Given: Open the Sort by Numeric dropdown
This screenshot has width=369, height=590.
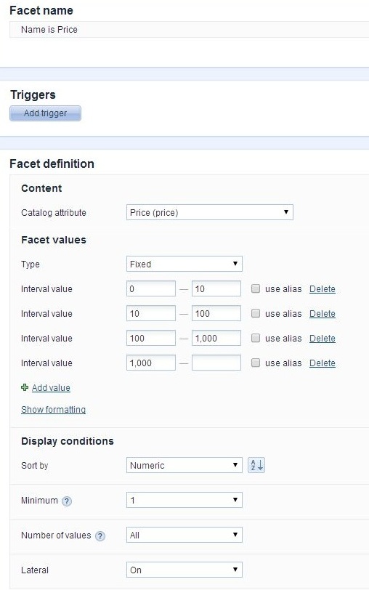Looking at the screenshot, I should coord(184,465).
